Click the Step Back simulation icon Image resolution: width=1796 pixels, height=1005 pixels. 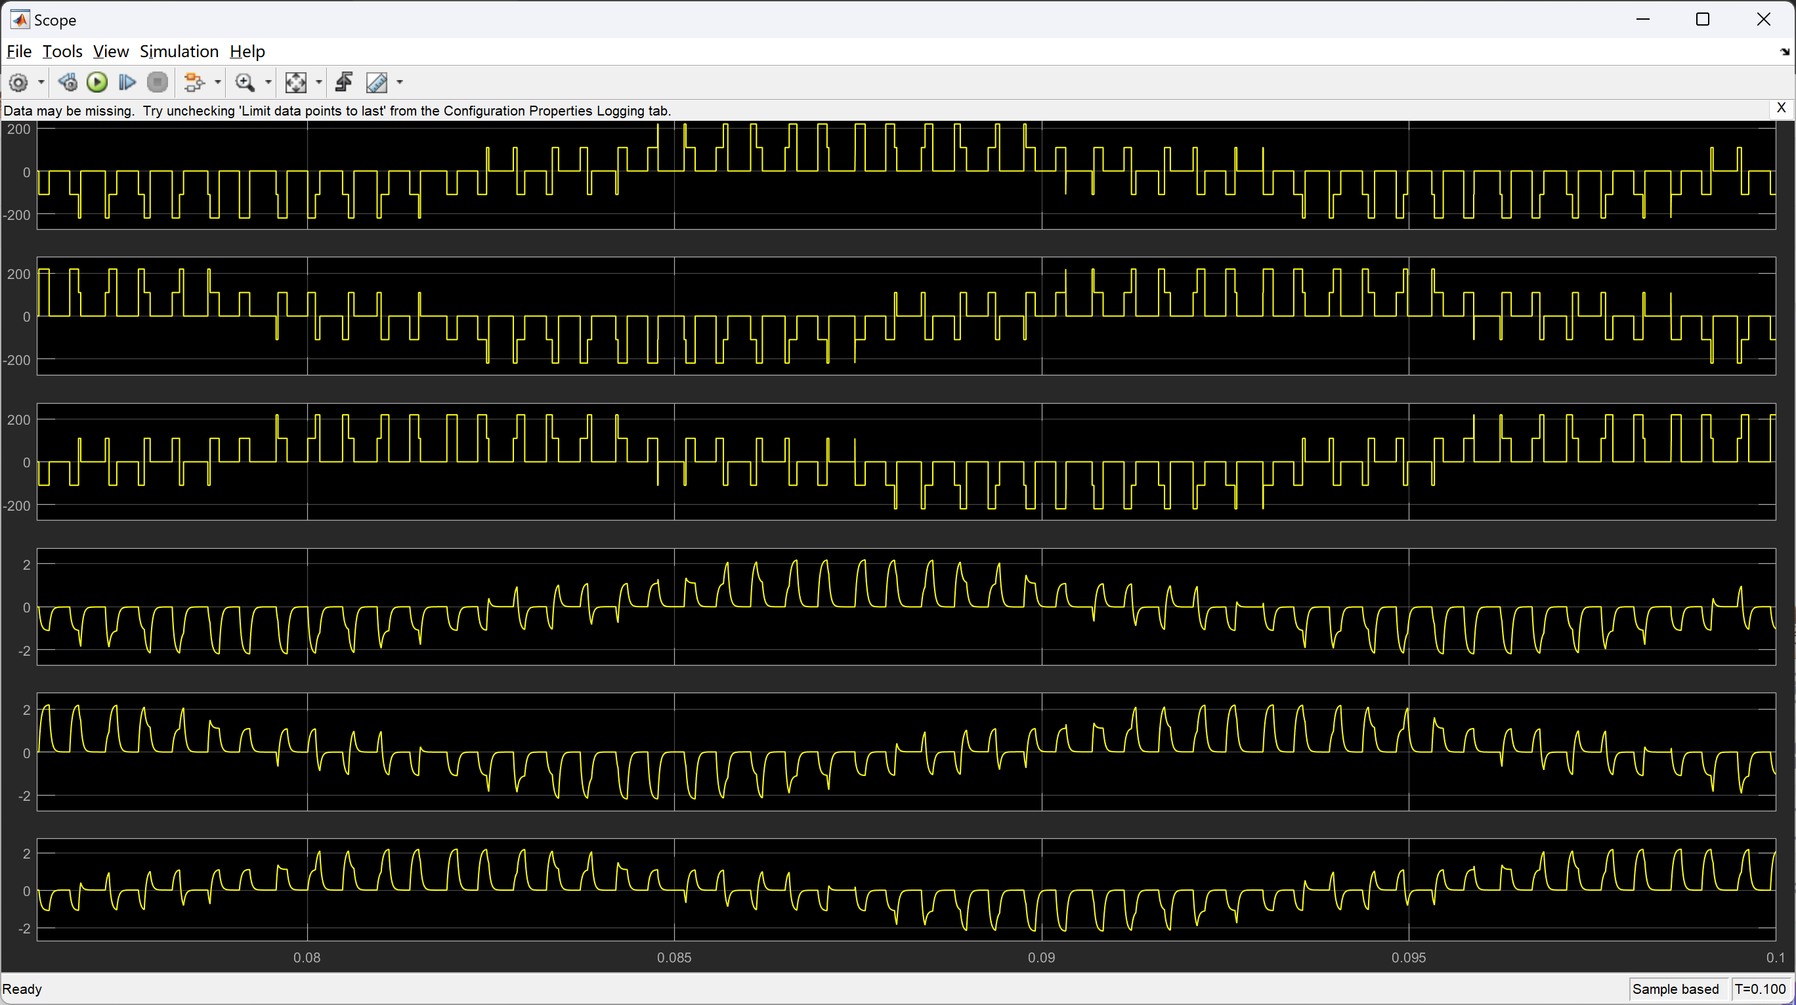[x=68, y=82]
